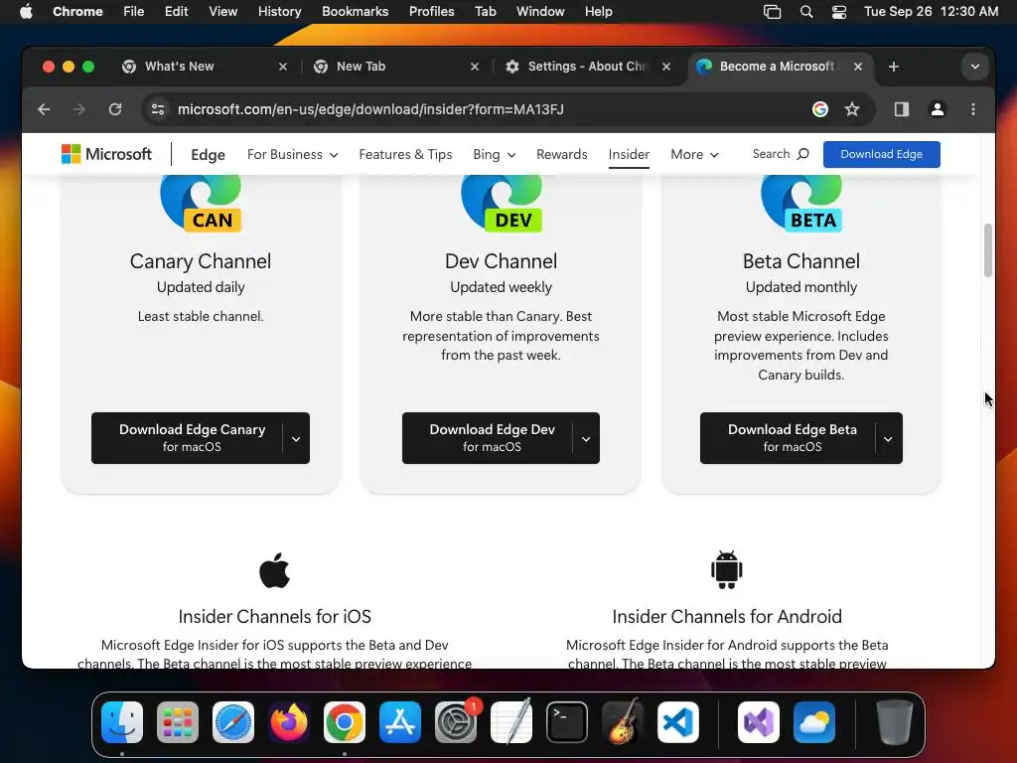Image resolution: width=1017 pixels, height=763 pixels.
Task: Expand the Bing menu
Action: click(x=495, y=154)
